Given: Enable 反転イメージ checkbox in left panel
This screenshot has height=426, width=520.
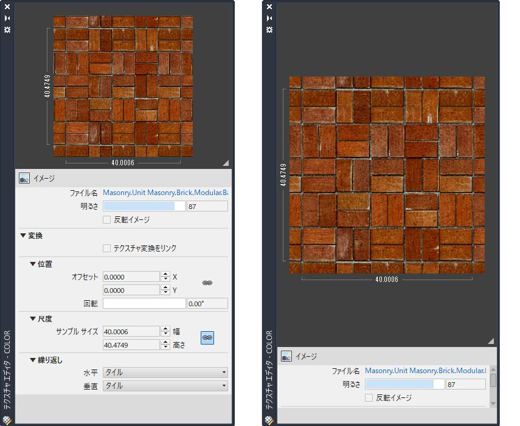Looking at the screenshot, I should [106, 219].
